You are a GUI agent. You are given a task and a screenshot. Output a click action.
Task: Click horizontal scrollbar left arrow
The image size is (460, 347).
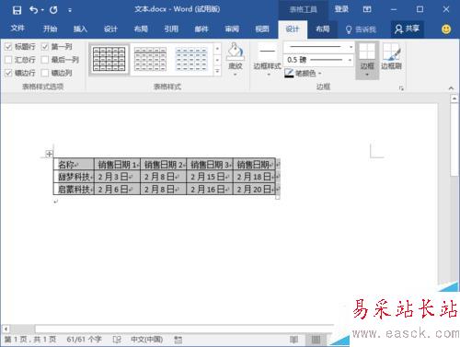[6, 329]
